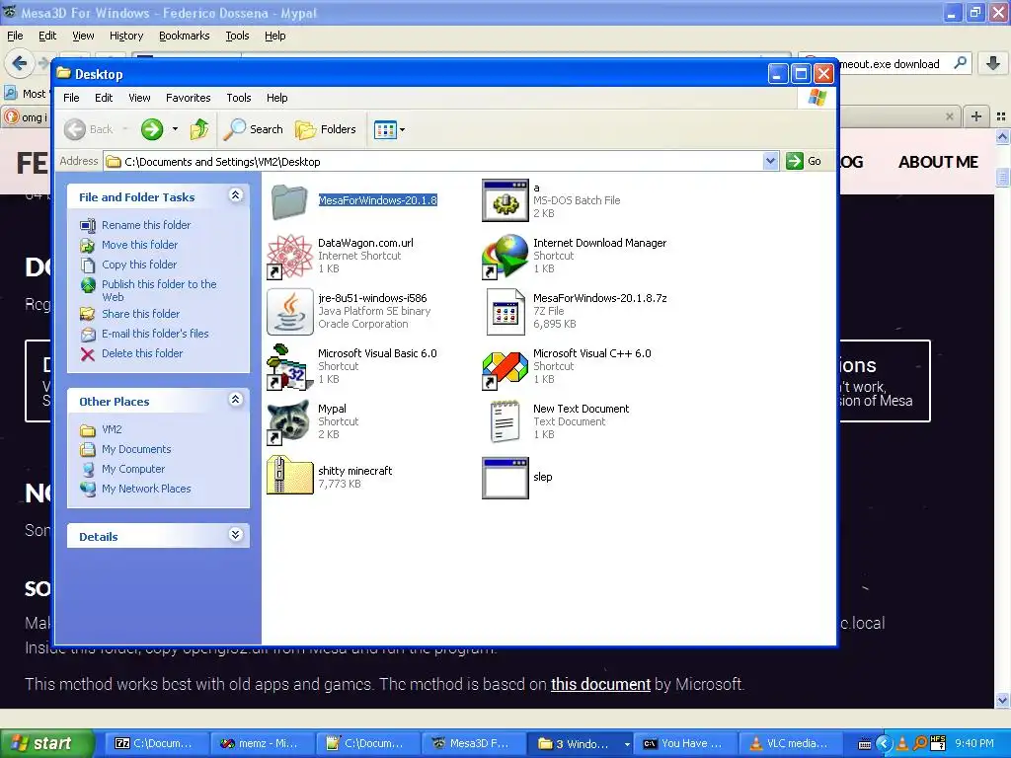Select the DataWagon.com.url shortcut icon
The width and height of the screenshot is (1011, 758).
click(290, 256)
